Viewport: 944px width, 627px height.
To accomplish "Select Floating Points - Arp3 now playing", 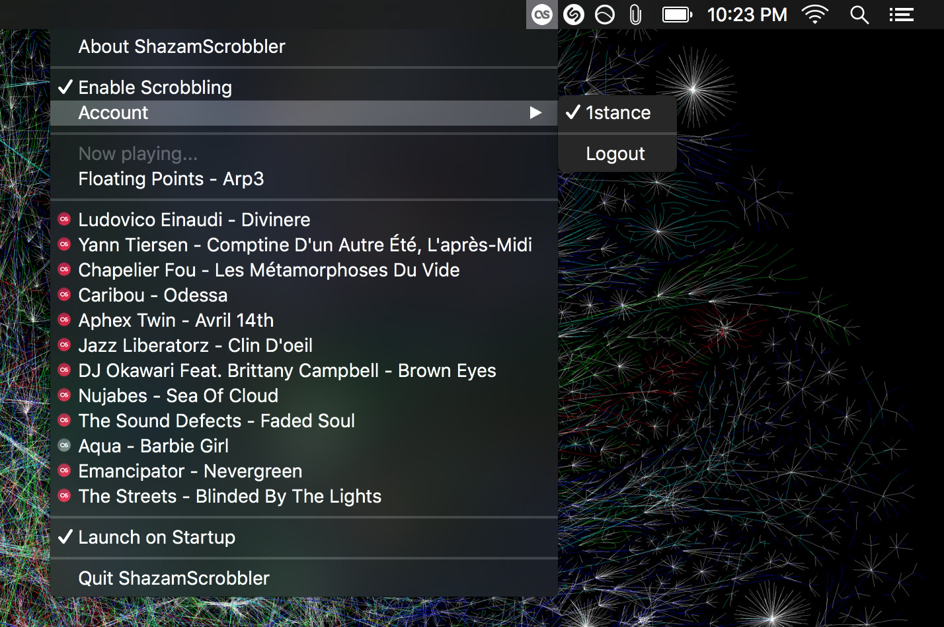I will point(304,179).
